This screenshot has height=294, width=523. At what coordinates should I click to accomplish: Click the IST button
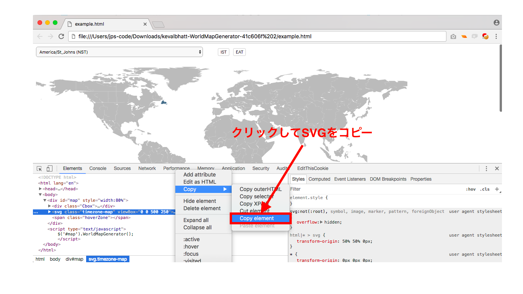click(x=224, y=52)
